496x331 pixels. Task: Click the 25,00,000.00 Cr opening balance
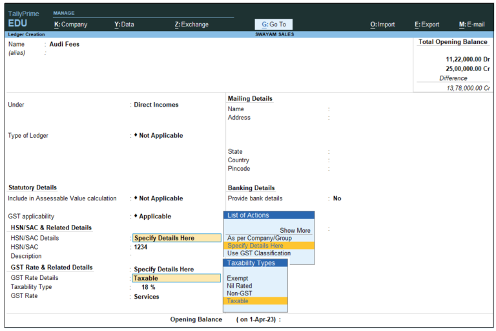(468, 69)
